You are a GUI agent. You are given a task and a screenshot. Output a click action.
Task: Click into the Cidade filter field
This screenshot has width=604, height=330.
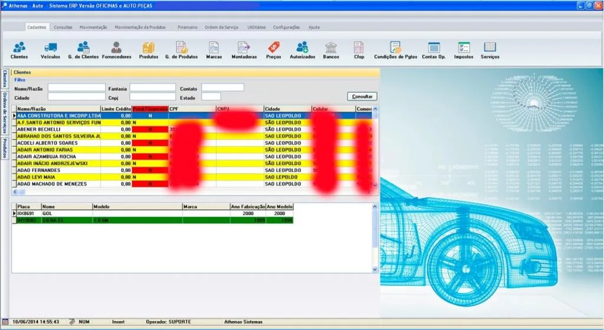pyautogui.click(x=76, y=97)
